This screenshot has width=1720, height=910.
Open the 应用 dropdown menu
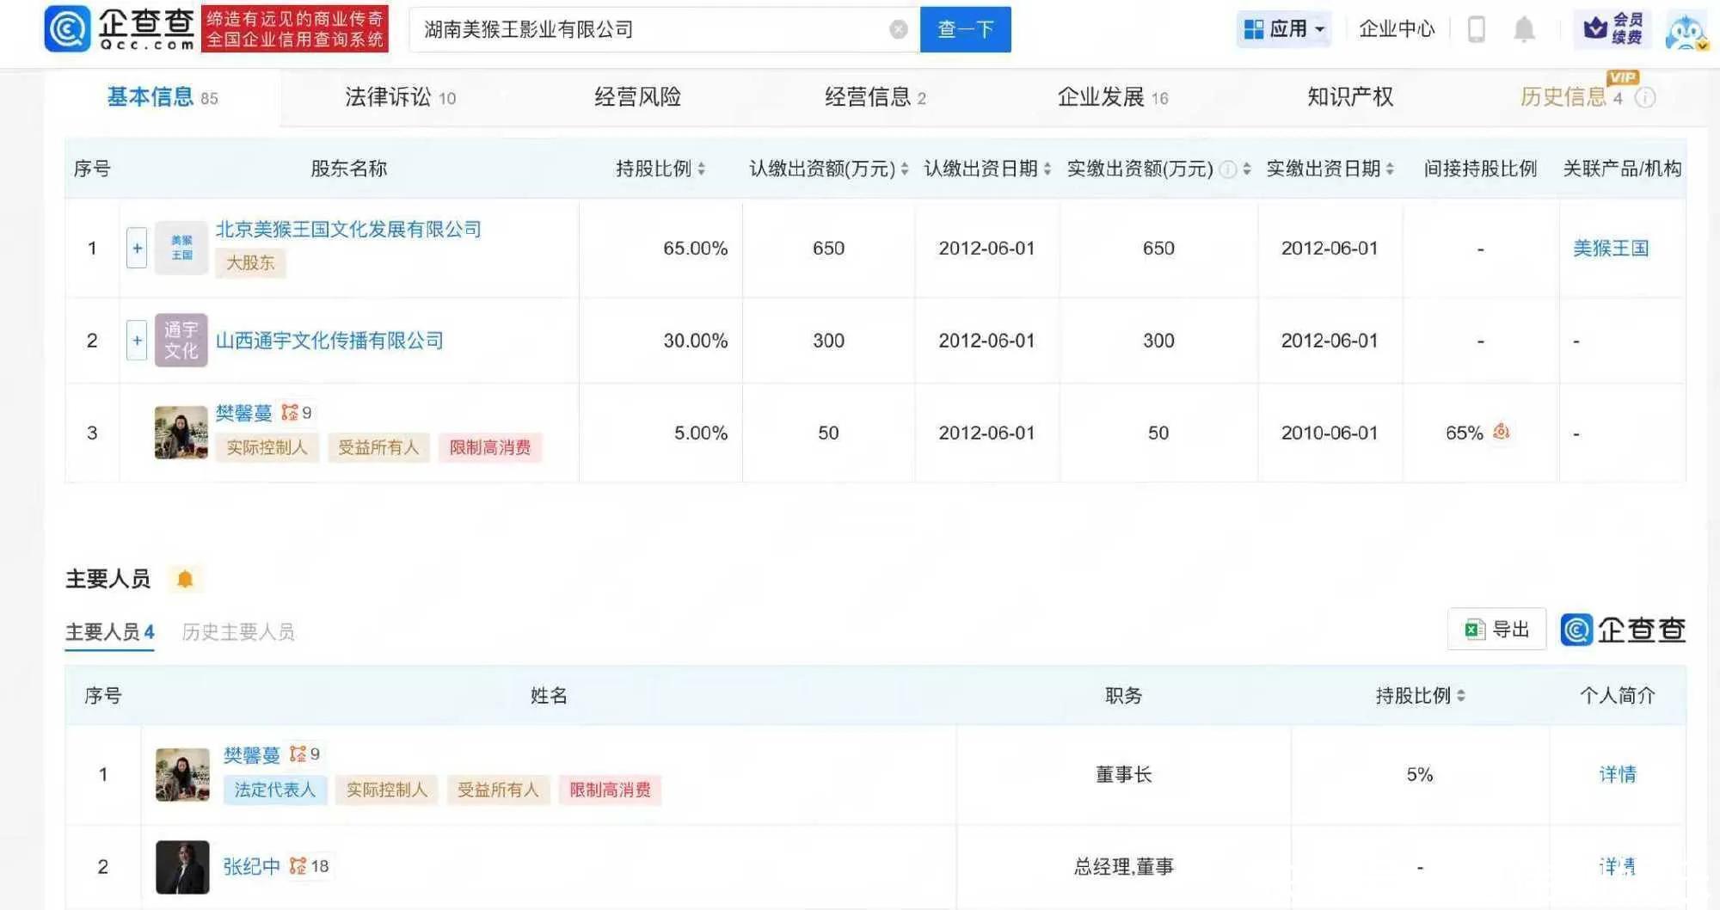pos(1285,29)
